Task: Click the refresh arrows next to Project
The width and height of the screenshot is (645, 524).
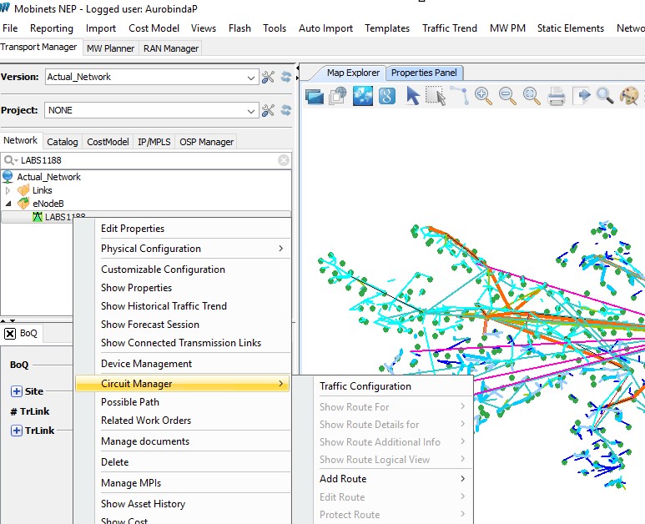Action: point(286,110)
